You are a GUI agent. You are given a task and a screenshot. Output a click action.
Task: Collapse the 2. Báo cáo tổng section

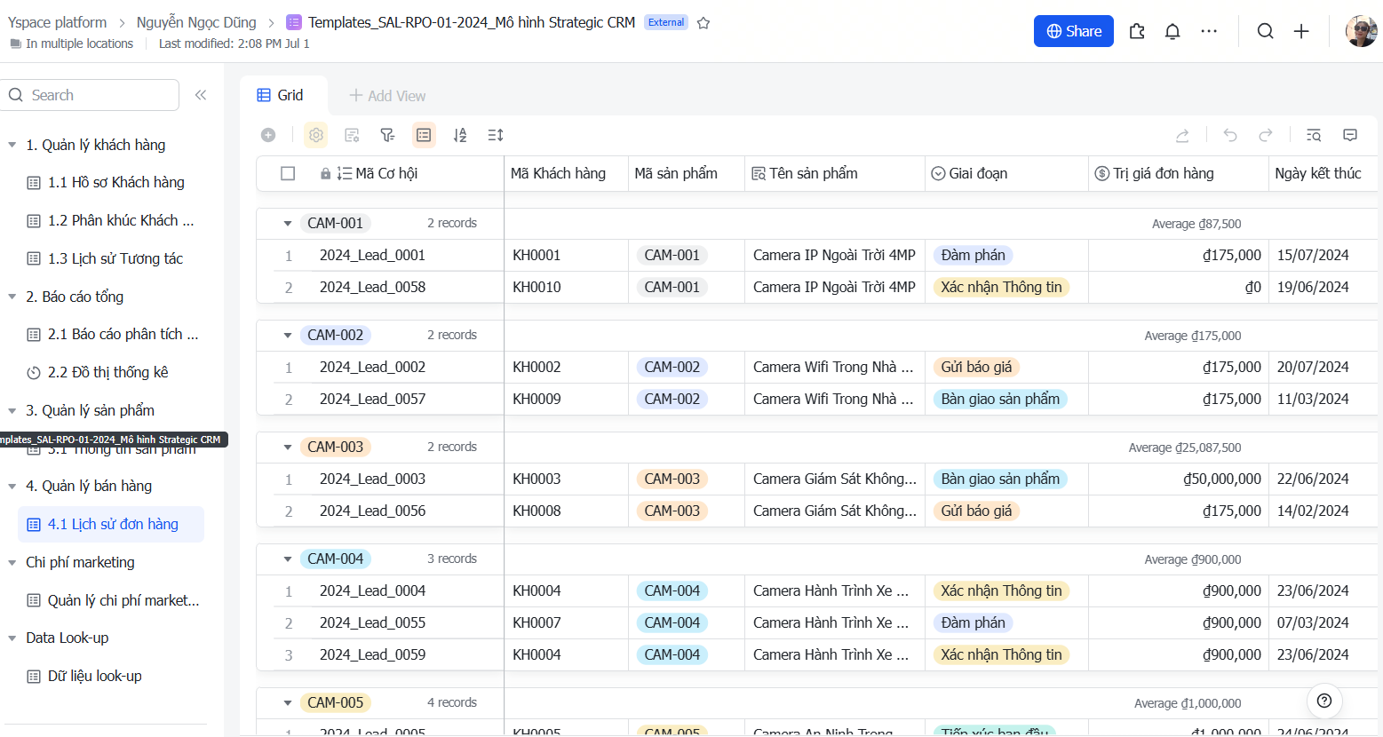coord(12,297)
